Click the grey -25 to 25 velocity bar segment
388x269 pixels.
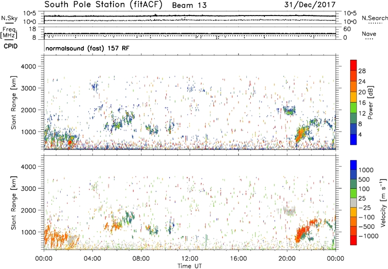(354, 203)
